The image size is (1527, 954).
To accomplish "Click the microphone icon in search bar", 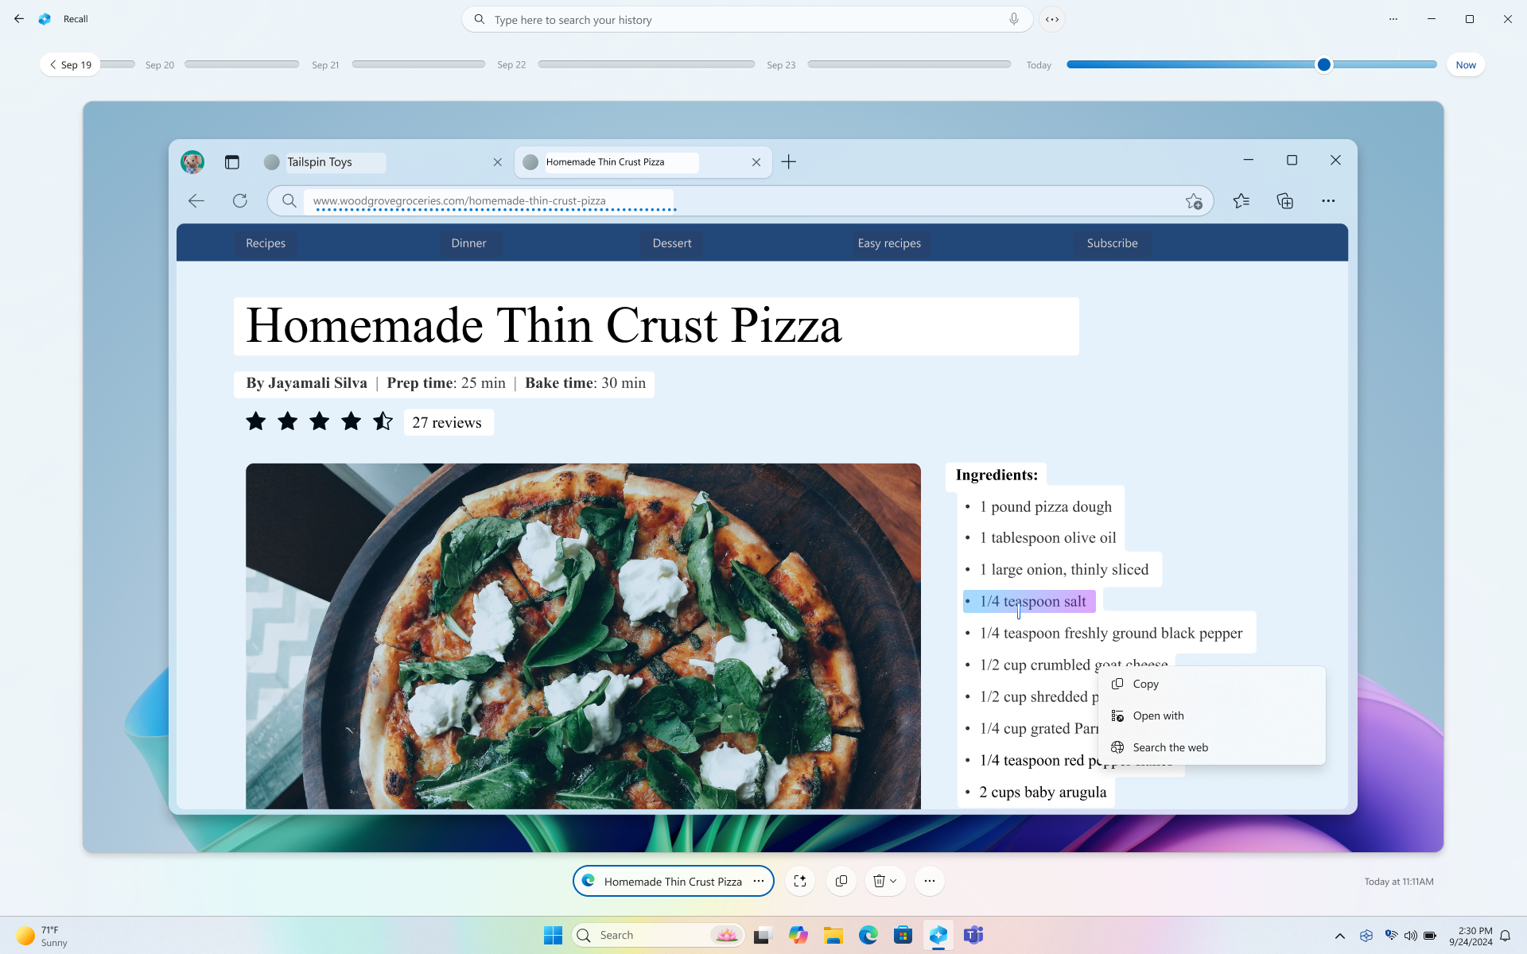I will (1012, 19).
